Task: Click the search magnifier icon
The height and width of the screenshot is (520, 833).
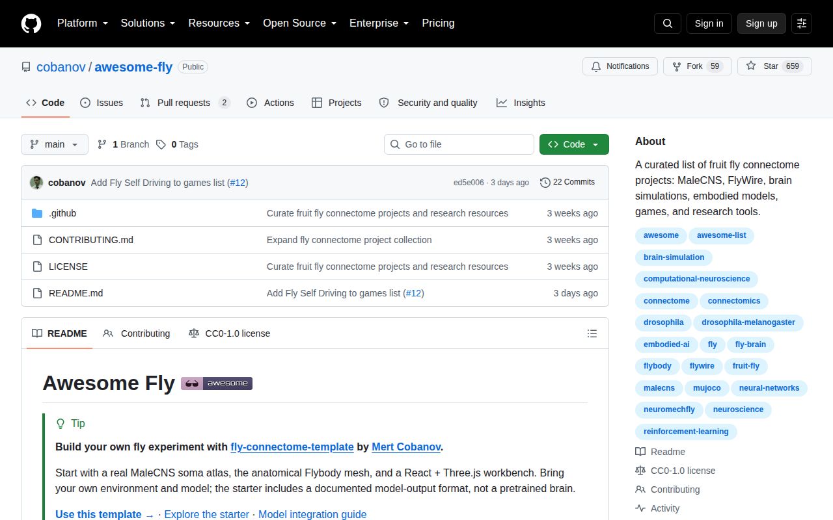Action: tap(668, 23)
